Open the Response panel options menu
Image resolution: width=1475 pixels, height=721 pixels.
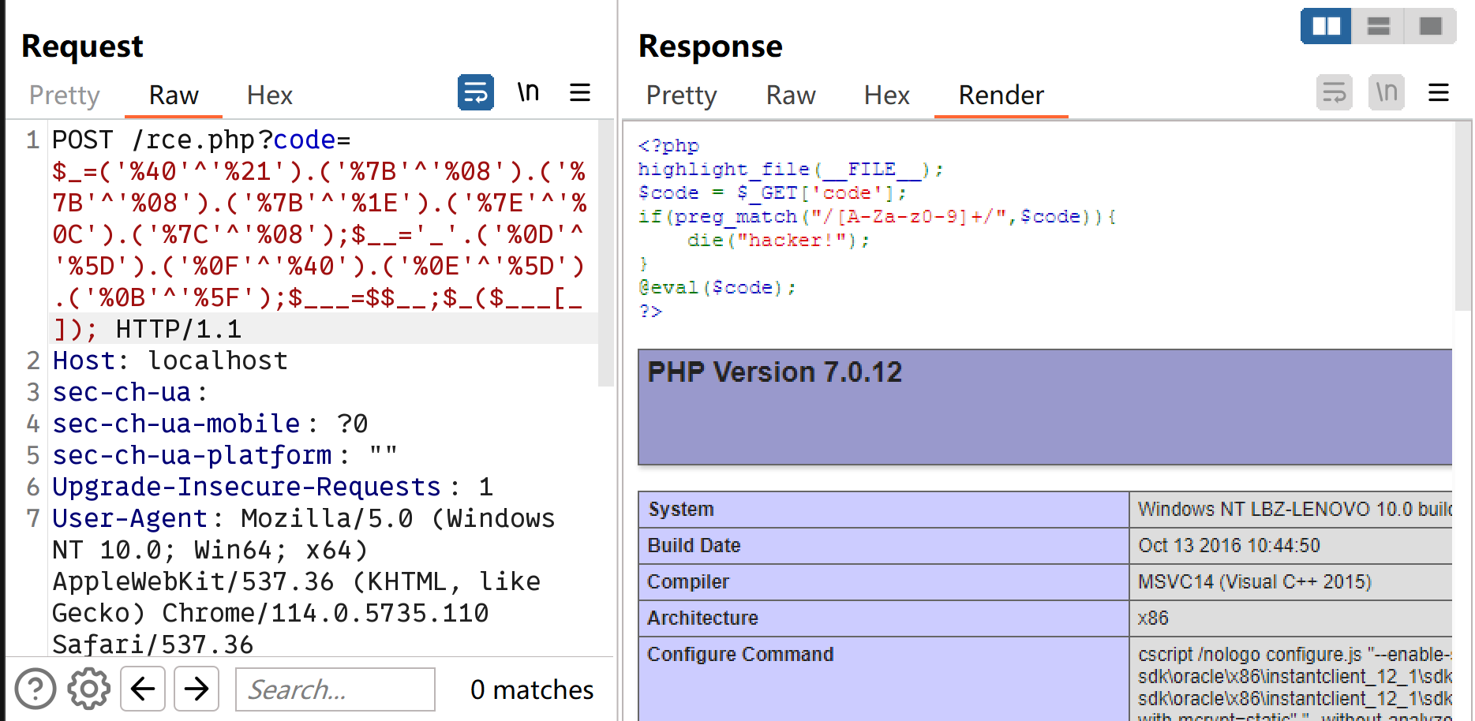[x=1439, y=92]
